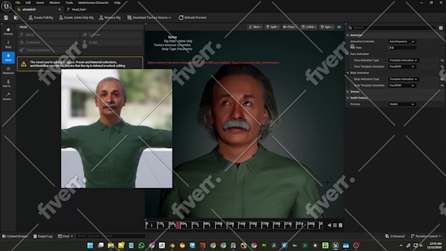
Task: Expand the Grooms section
Action: pyautogui.click(x=348, y=92)
